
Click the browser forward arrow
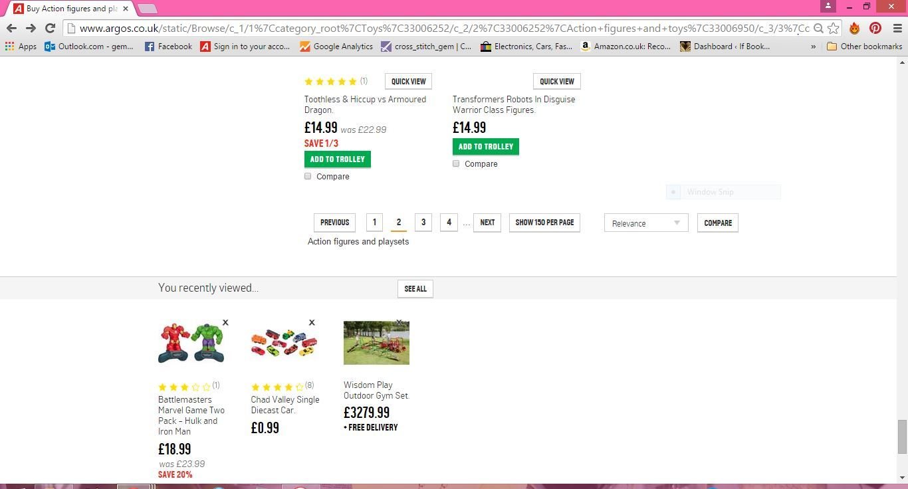(x=31, y=28)
